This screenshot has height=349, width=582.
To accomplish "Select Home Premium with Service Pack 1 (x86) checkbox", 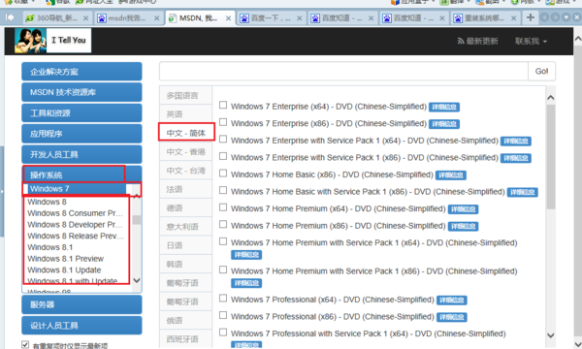I will pyautogui.click(x=223, y=270).
